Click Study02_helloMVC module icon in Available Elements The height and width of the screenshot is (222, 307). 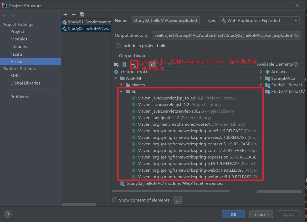268,92
